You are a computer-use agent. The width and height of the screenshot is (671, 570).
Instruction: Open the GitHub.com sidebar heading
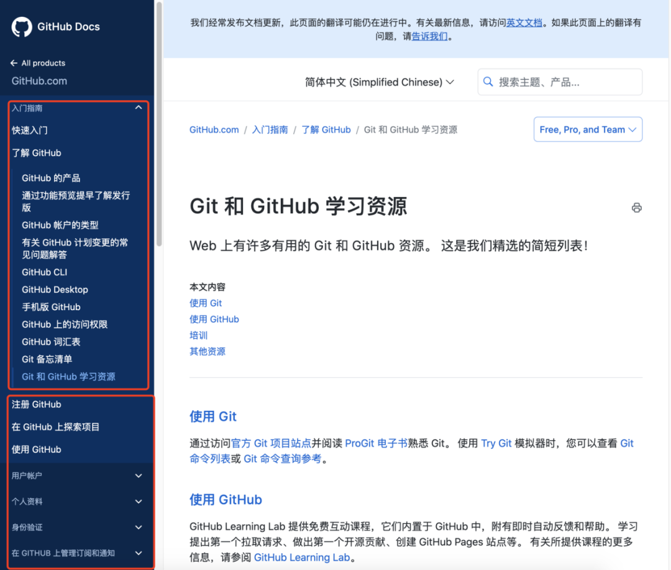39,81
